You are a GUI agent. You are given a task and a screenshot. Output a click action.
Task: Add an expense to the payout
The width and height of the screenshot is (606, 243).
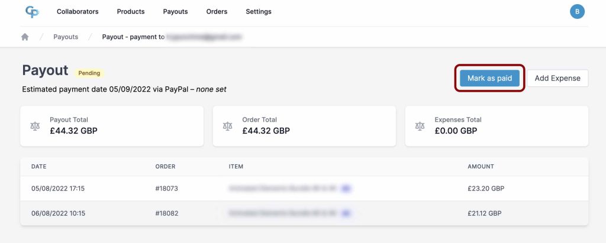point(557,78)
